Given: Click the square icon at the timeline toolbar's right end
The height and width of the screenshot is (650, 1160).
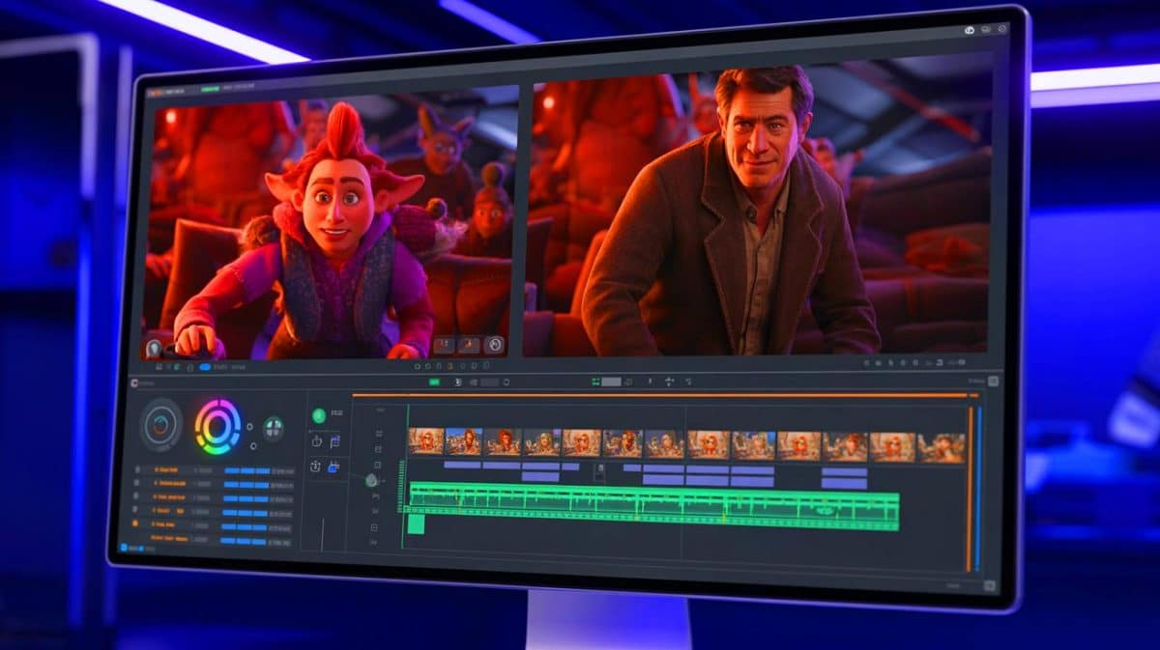Looking at the screenshot, I should (x=993, y=382).
